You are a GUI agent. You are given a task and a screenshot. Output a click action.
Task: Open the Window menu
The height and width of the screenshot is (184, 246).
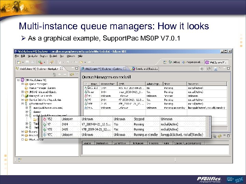pyautogui.click(x=71, y=56)
